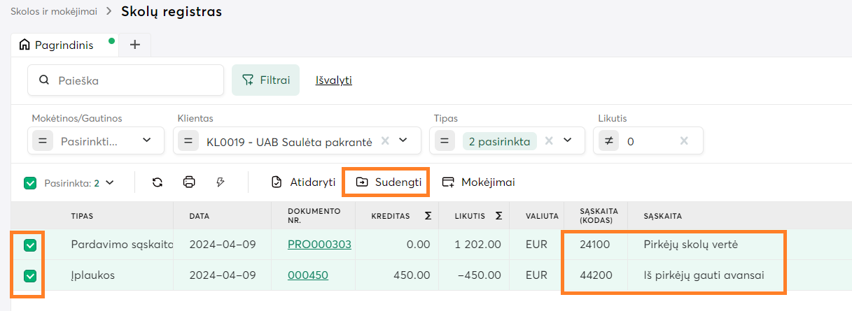Uncheck the Pardavimo sąskaita row checkbox

(x=30, y=245)
